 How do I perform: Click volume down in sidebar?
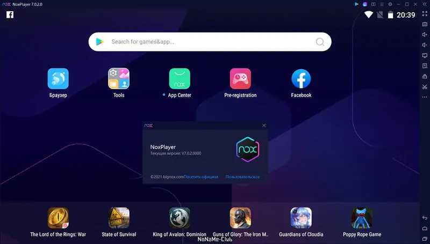point(425,45)
